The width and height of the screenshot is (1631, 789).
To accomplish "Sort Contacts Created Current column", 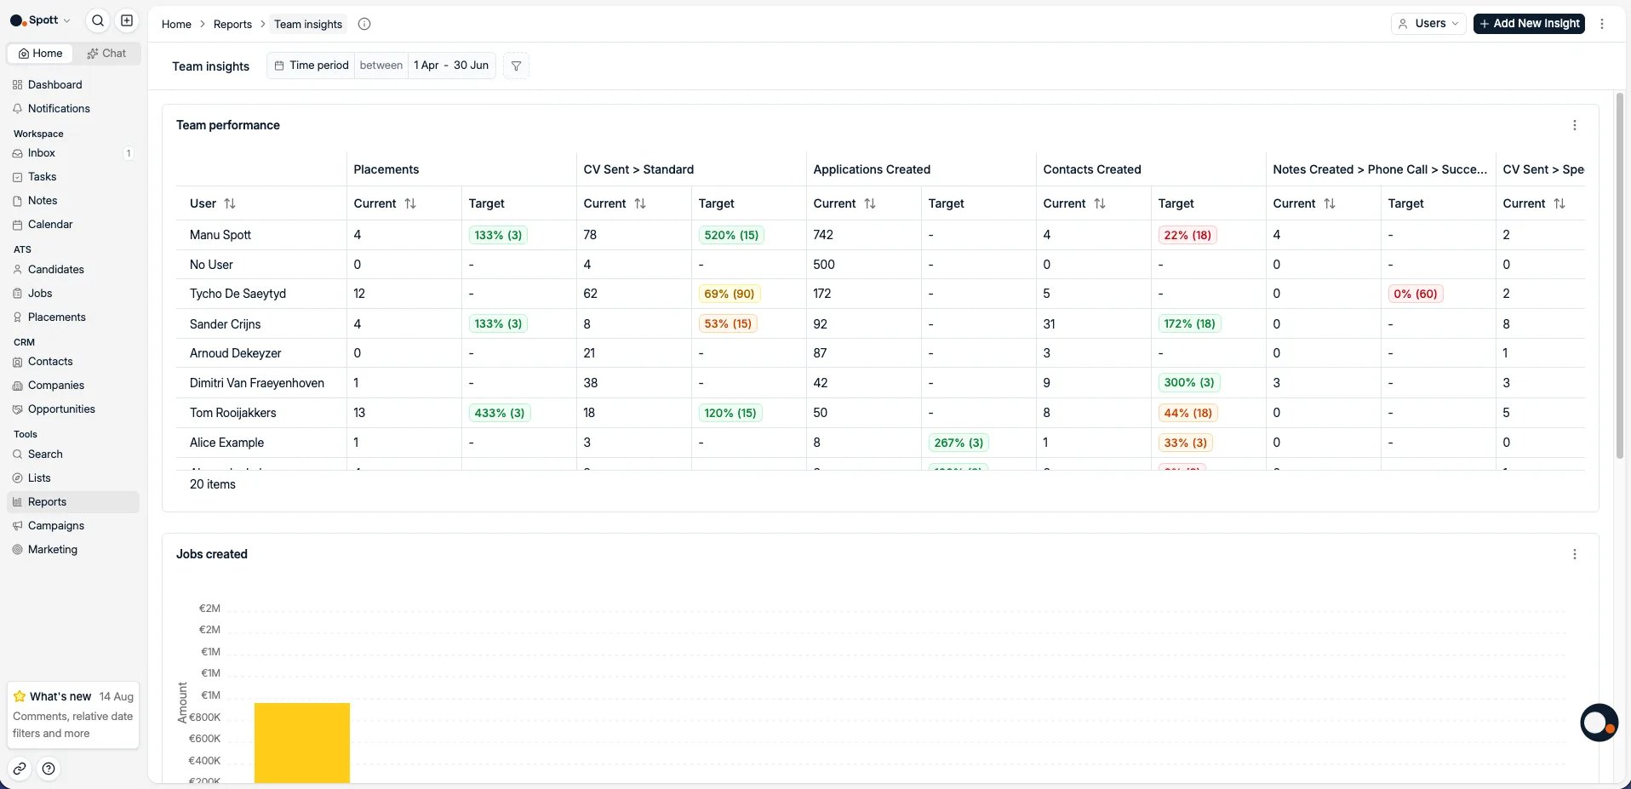I will 1100,203.
